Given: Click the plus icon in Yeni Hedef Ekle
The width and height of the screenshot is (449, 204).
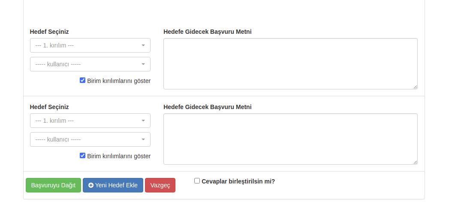Looking at the screenshot, I should tap(91, 185).
